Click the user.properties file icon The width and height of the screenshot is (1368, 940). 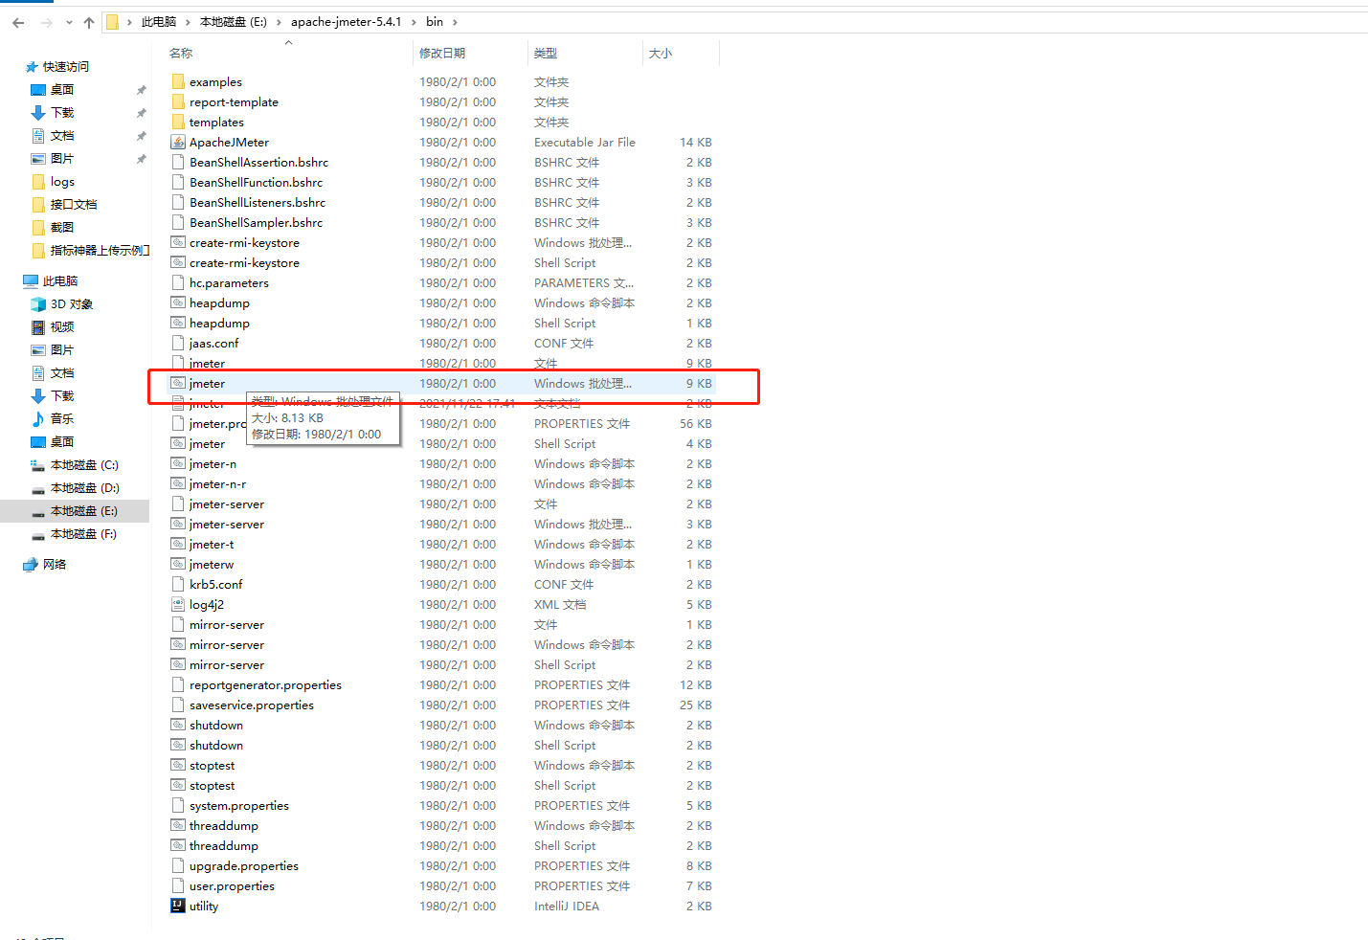[178, 885]
